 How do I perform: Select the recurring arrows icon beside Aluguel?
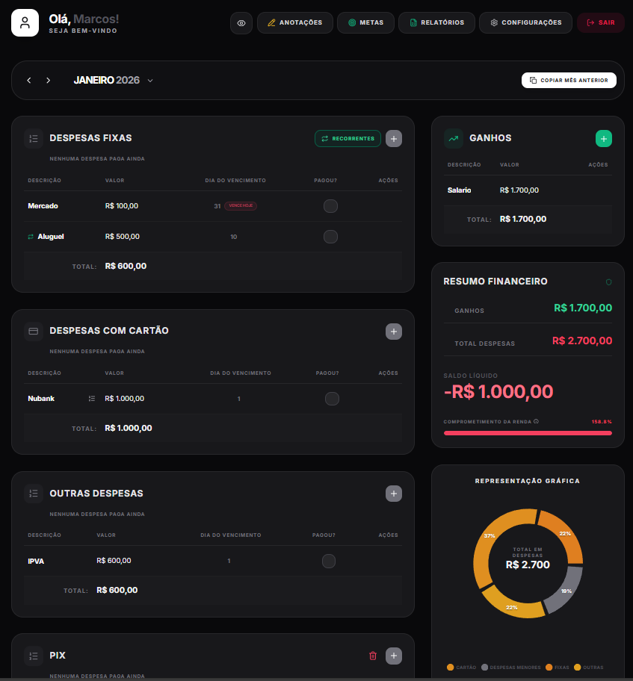point(31,237)
